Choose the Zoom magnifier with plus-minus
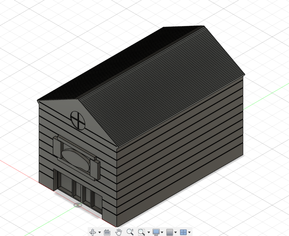 (130, 232)
